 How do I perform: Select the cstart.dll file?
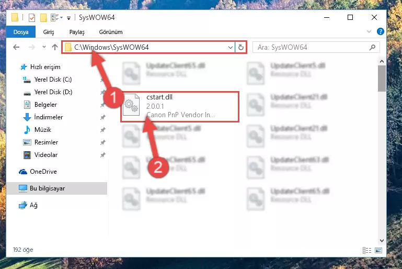(180, 106)
